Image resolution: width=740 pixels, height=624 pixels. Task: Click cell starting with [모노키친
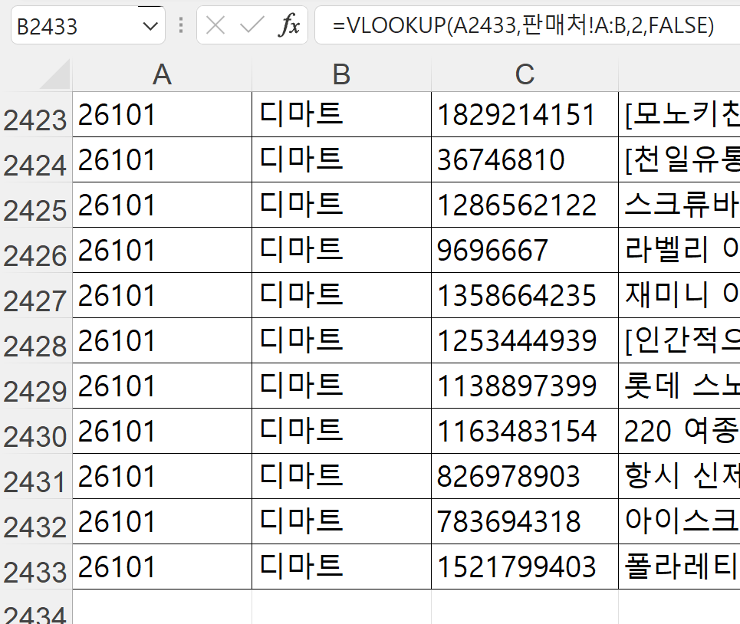pyautogui.click(x=679, y=115)
